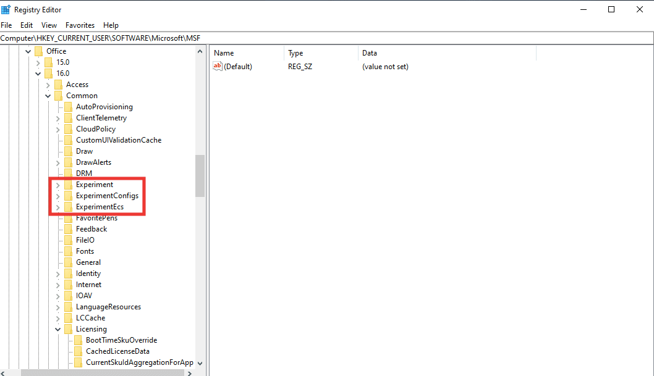
Task: Click the CloudPolicy folder icon
Action: tap(69, 129)
